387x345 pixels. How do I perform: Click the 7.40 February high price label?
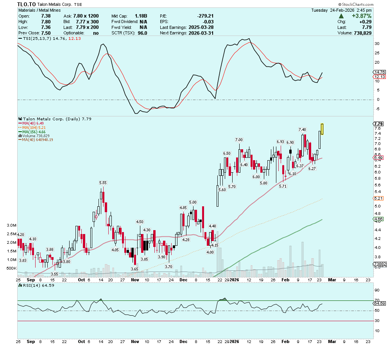(302, 129)
